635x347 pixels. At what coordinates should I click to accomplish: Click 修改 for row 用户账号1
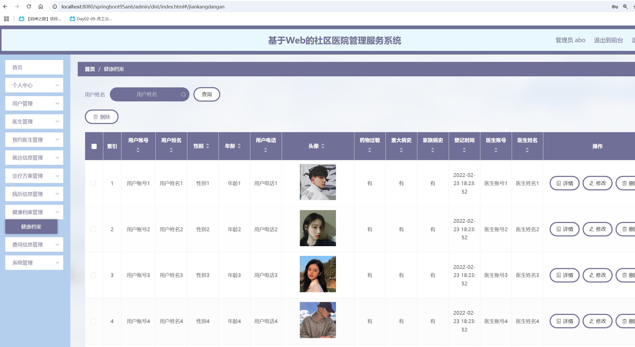(598, 183)
